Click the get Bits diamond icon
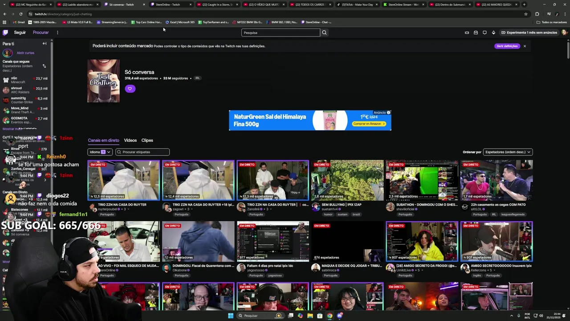Image resolution: width=570 pixels, height=321 pixels. (493, 33)
